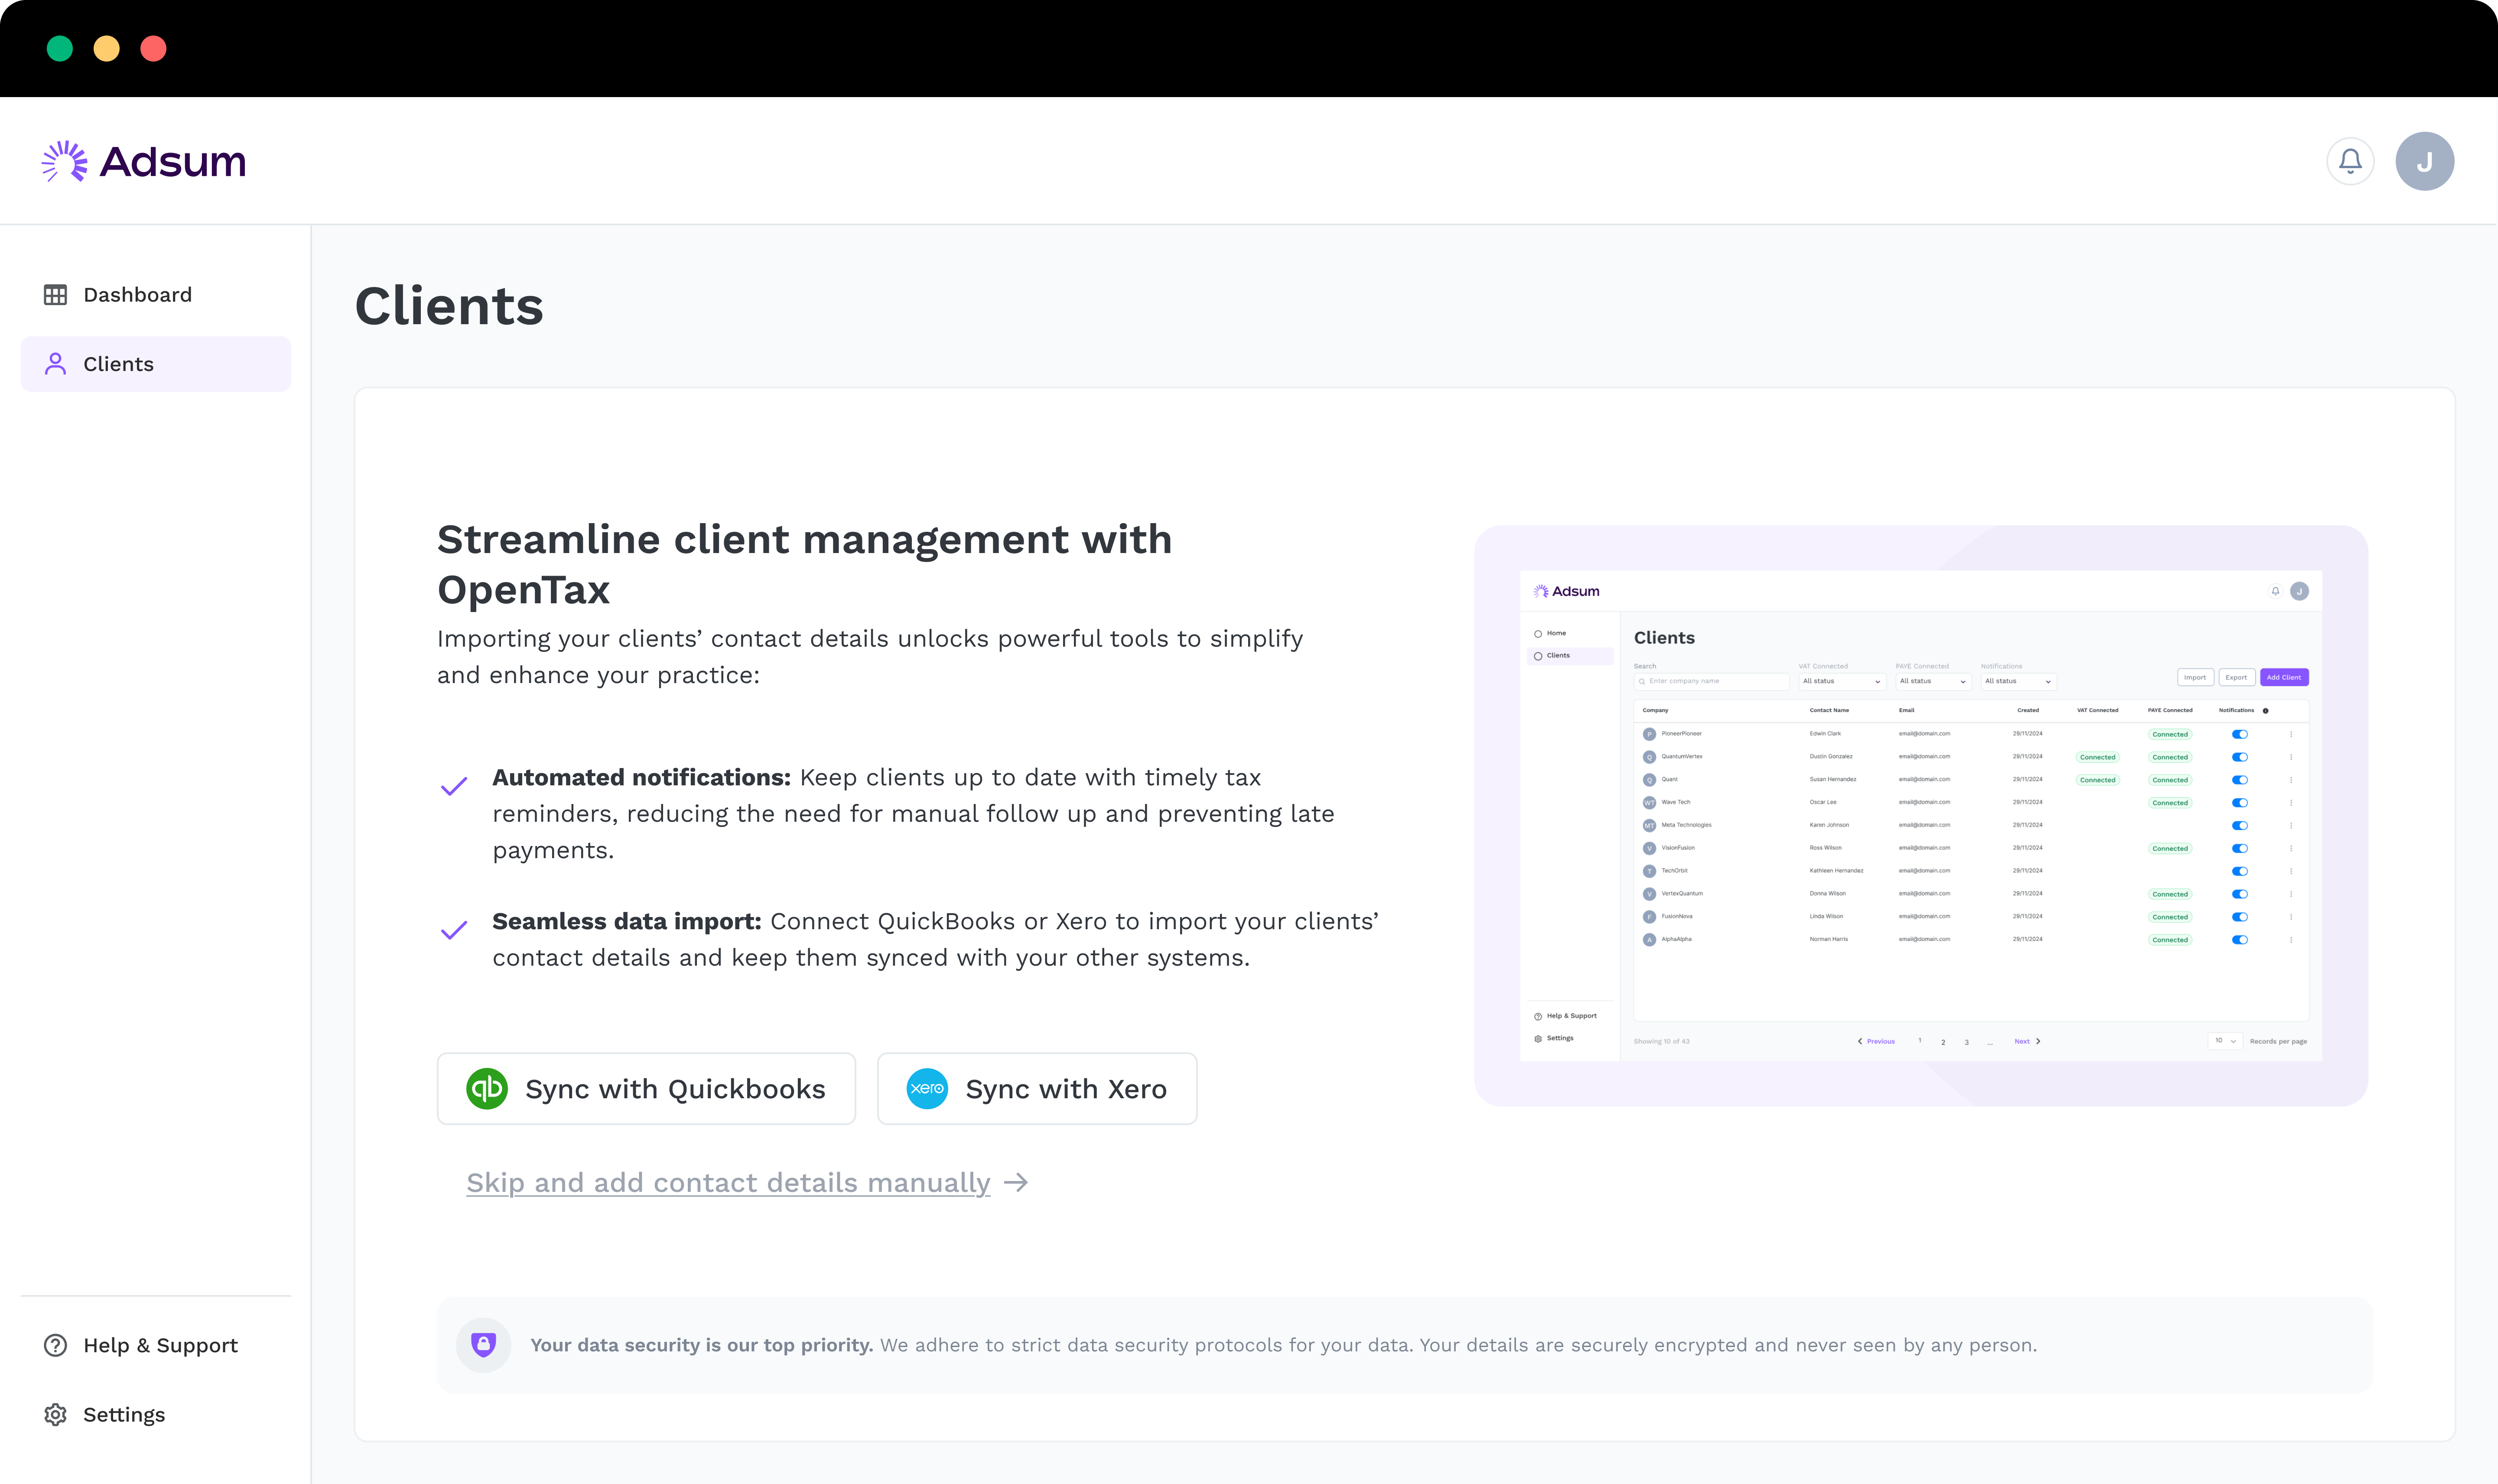Open the J user avatar menu
2498x1484 pixels.
pos(2424,161)
